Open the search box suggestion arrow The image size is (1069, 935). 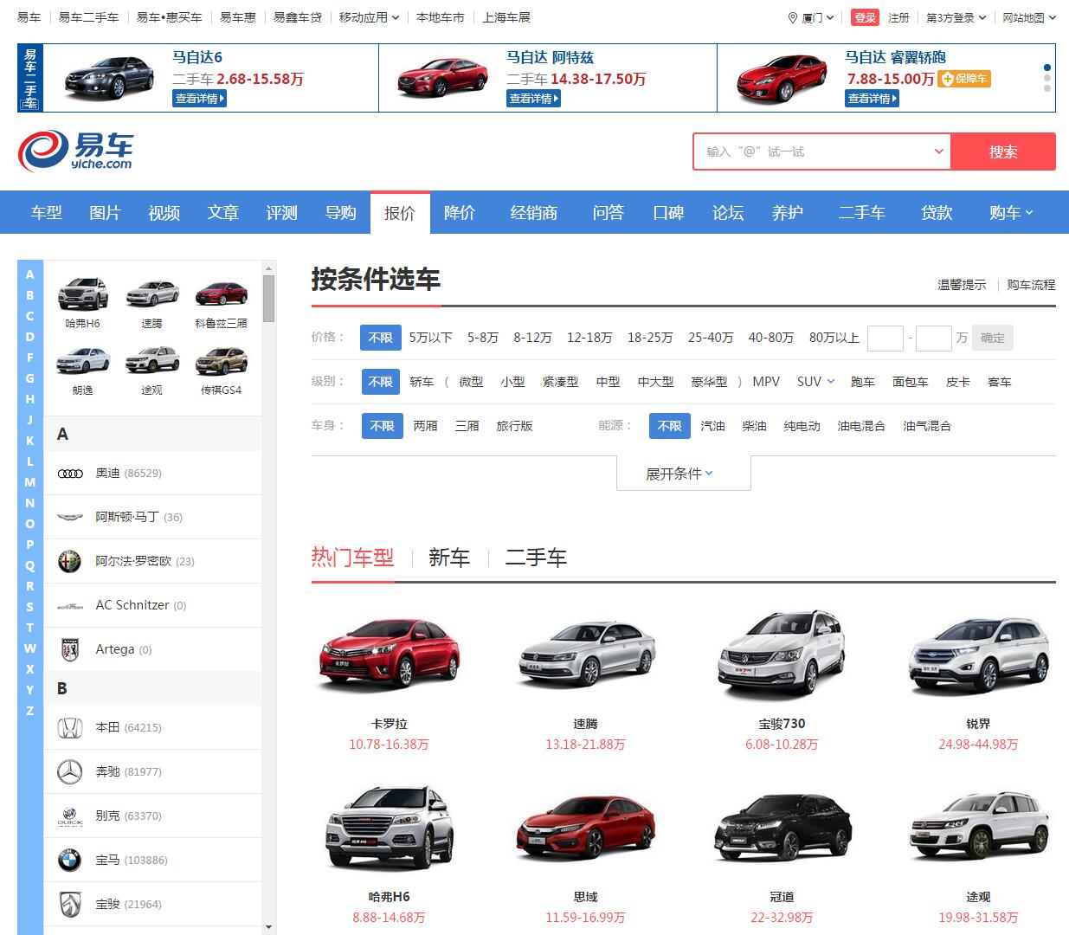[x=938, y=152]
